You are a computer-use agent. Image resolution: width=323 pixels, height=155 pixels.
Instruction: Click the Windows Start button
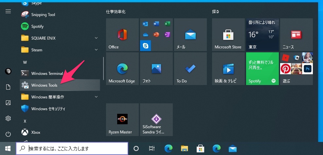[x=8, y=148]
